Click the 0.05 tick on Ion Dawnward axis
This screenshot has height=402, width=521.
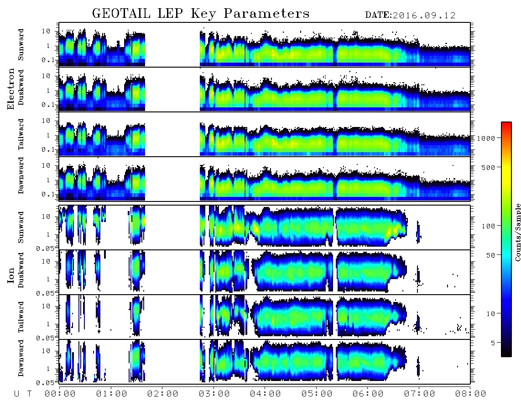[x=45, y=383]
